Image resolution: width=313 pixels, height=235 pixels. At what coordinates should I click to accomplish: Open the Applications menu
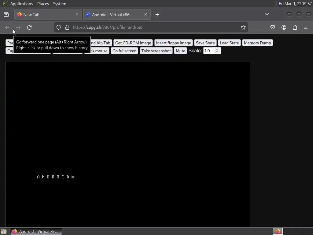point(22,4)
